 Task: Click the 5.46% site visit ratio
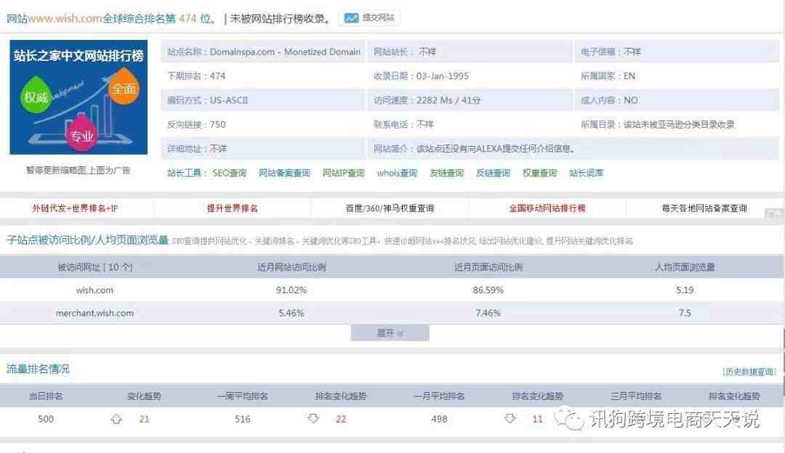click(x=291, y=313)
